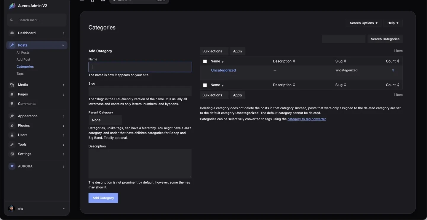This screenshot has width=427, height=220.
Task: Click the Settings icon in sidebar
Action: click(x=12, y=154)
